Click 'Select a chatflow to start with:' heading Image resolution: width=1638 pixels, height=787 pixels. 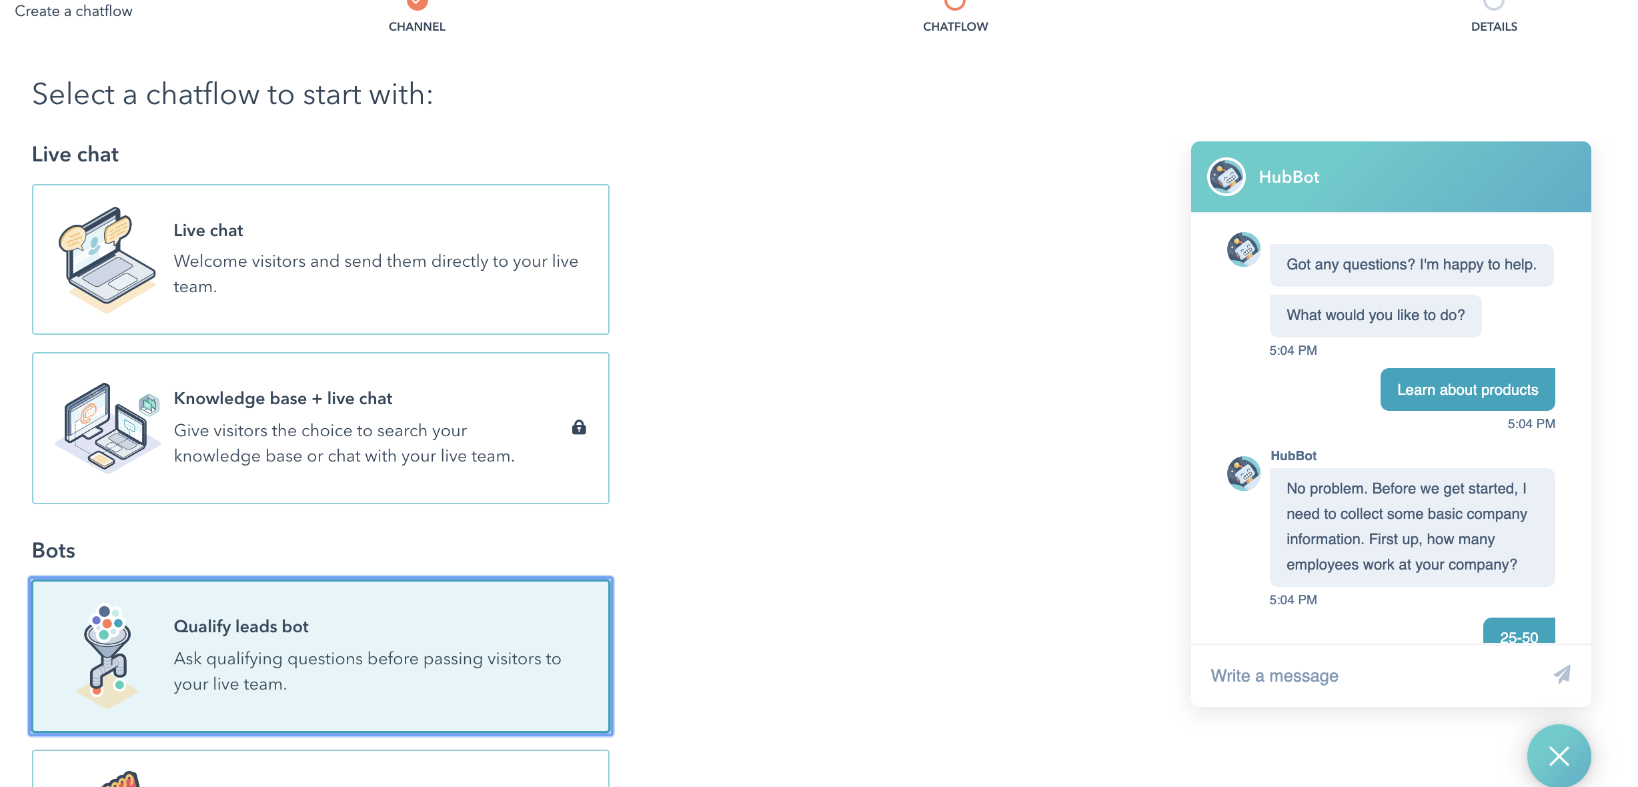pyautogui.click(x=233, y=94)
